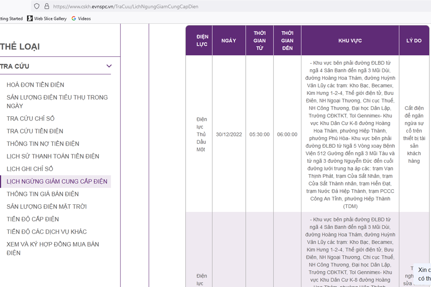Open HOÁ ĐƠN TIỀN ĐIỆN menu item
Screen dimensions: 431x287
tap(35, 85)
